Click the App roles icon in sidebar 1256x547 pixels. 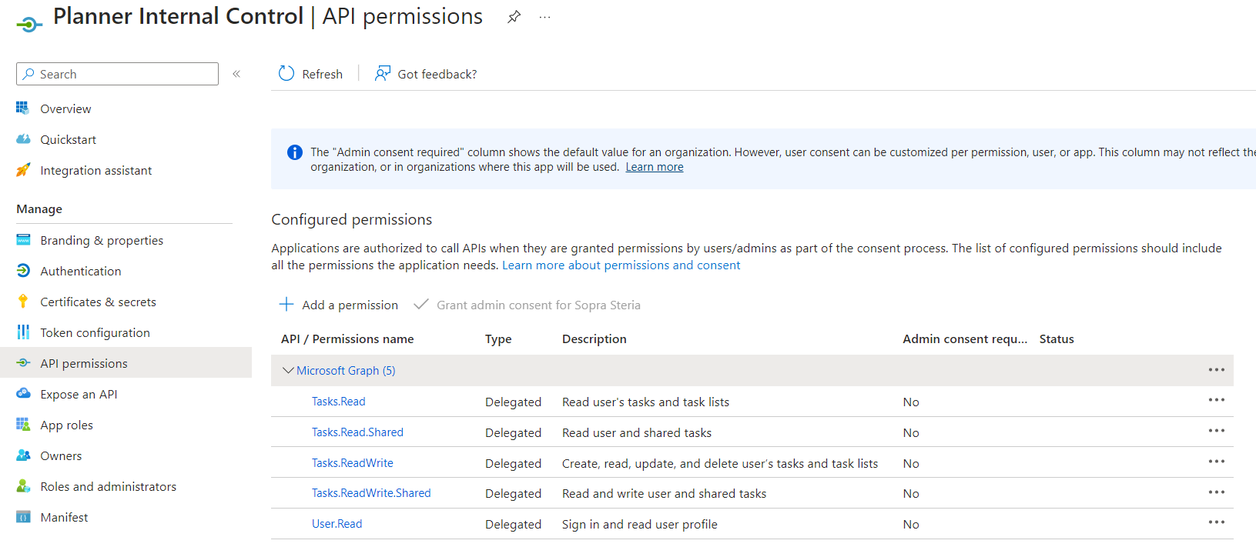(x=23, y=424)
